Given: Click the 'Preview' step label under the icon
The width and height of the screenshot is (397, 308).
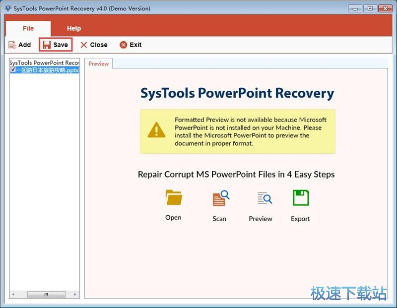Looking at the screenshot, I should pyautogui.click(x=261, y=219).
